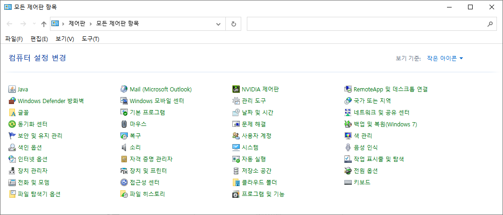Click the NVIDIA 제어판 icon
The width and height of the screenshot is (503, 215).
pos(236,89)
